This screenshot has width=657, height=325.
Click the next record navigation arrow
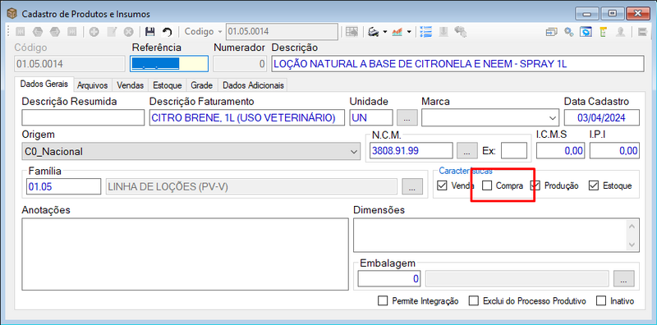click(55, 32)
